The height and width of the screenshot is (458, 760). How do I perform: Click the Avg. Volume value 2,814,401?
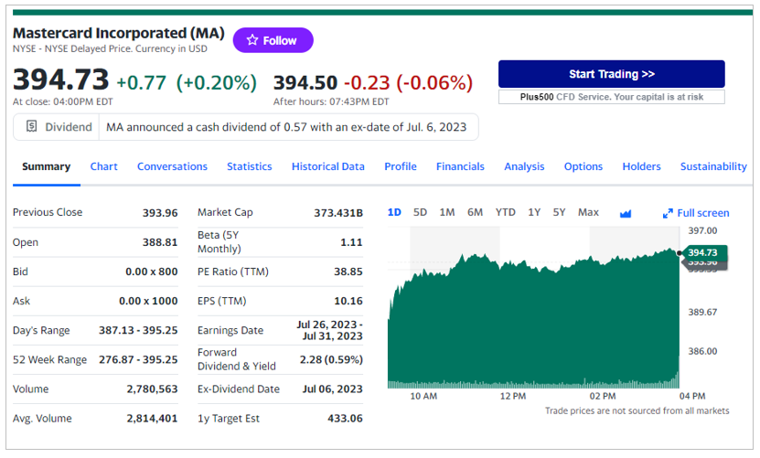[152, 419]
